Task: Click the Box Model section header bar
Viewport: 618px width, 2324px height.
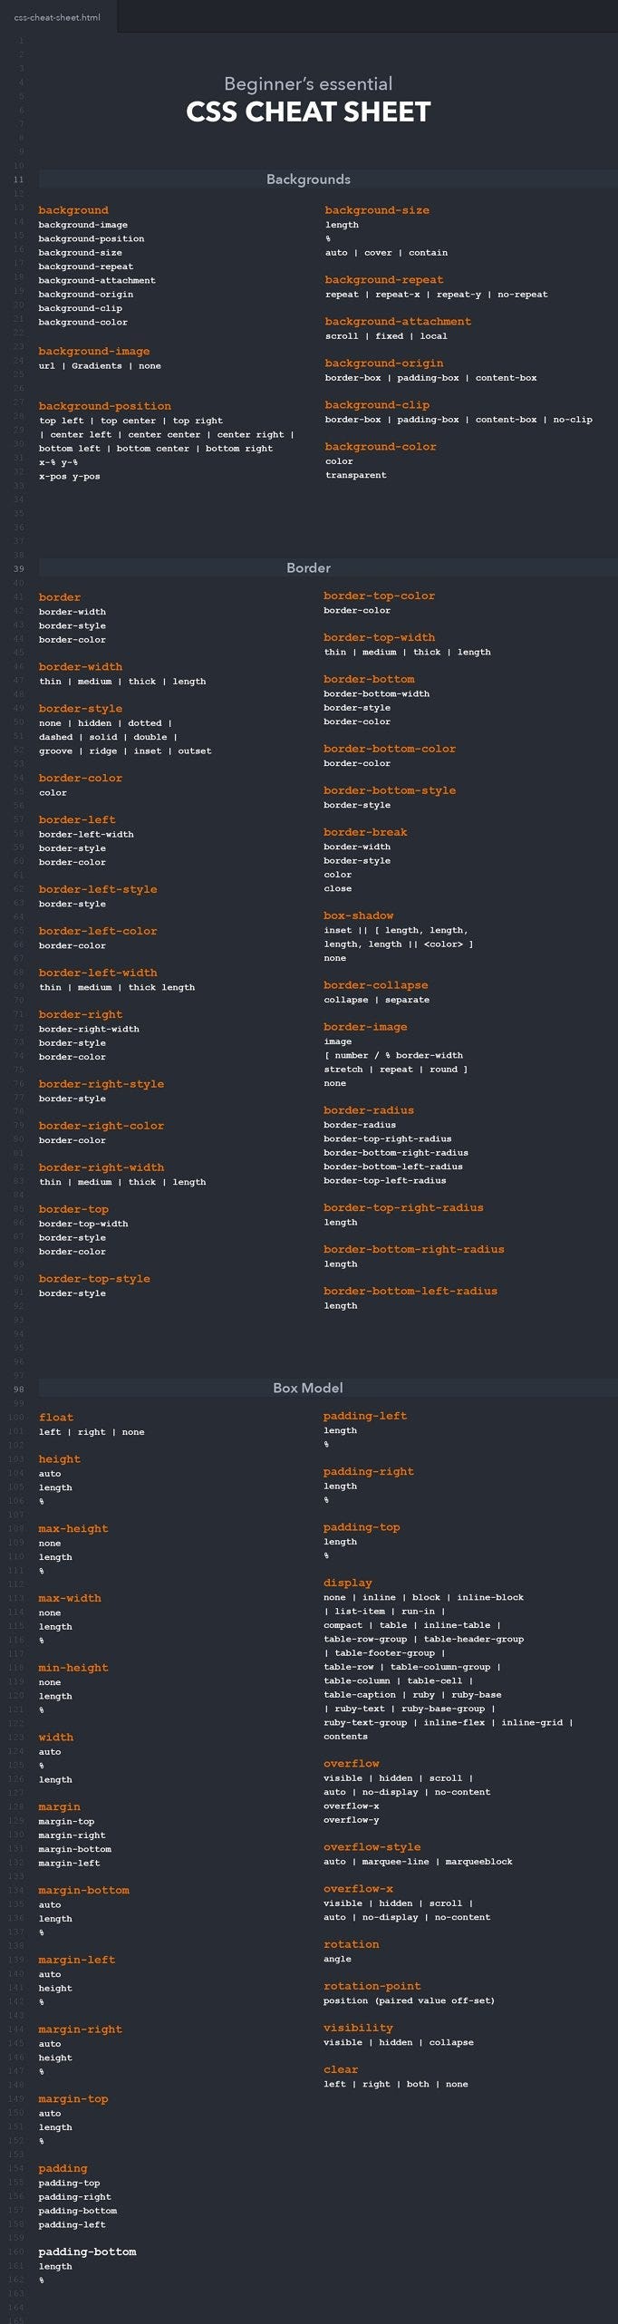Action: (x=308, y=1389)
